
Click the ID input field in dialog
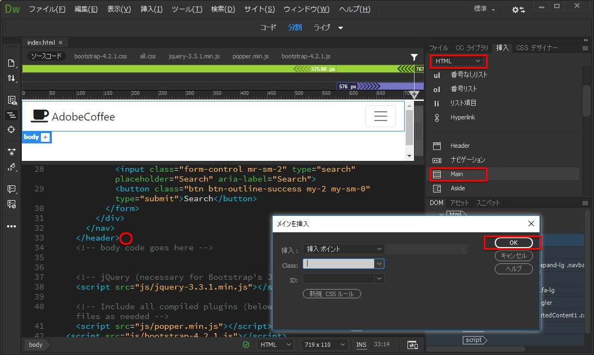pos(339,279)
